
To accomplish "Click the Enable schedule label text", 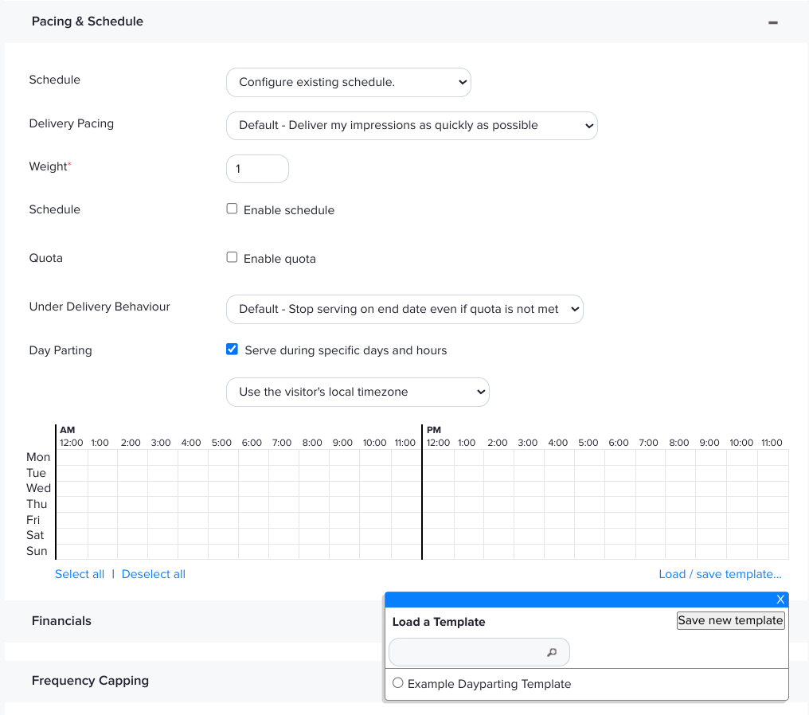I will tap(289, 210).
